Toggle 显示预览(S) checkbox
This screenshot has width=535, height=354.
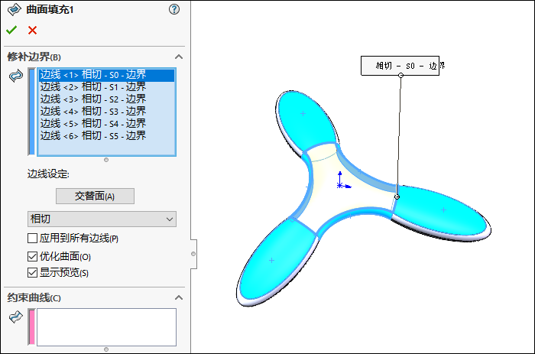32,272
